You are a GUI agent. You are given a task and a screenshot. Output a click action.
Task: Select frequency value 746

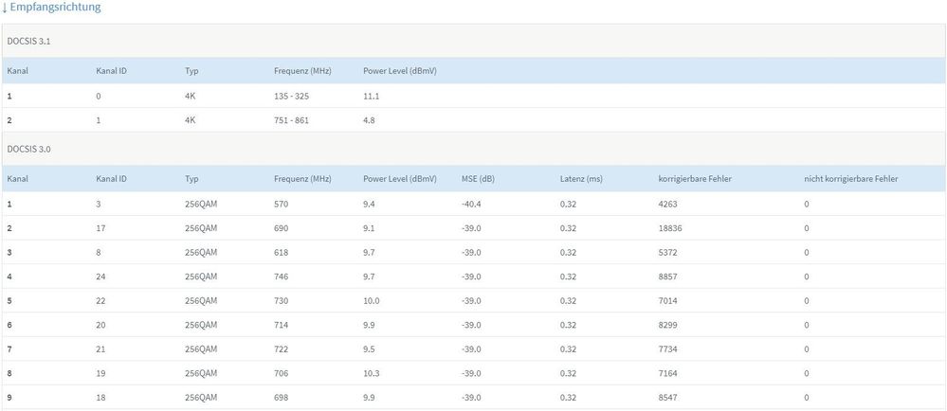281,277
